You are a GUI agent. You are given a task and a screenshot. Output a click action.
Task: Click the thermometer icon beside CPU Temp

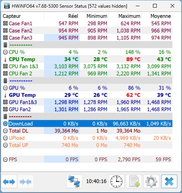pyautogui.click(x=5, y=59)
